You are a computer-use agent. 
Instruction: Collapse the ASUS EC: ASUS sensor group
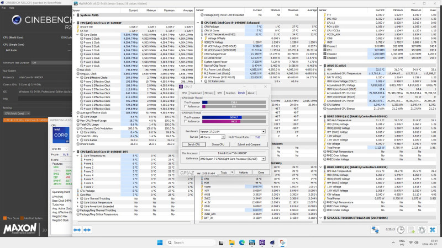tap(320, 66)
